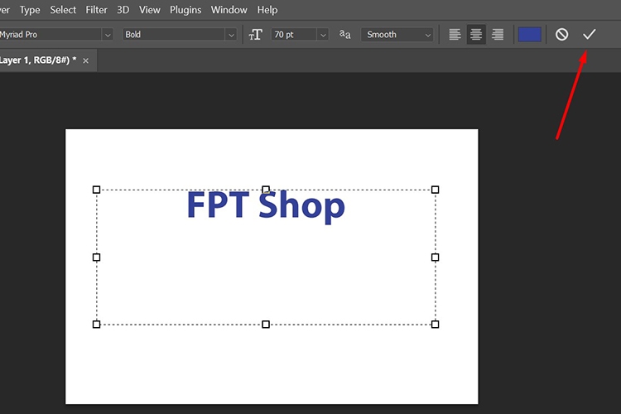Open the Type menu
The width and height of the screenshot is (621, 414).
(30, 10)
